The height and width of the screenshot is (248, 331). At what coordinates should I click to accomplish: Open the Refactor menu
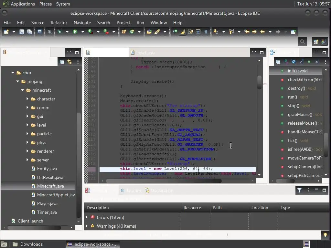point(59,23)
